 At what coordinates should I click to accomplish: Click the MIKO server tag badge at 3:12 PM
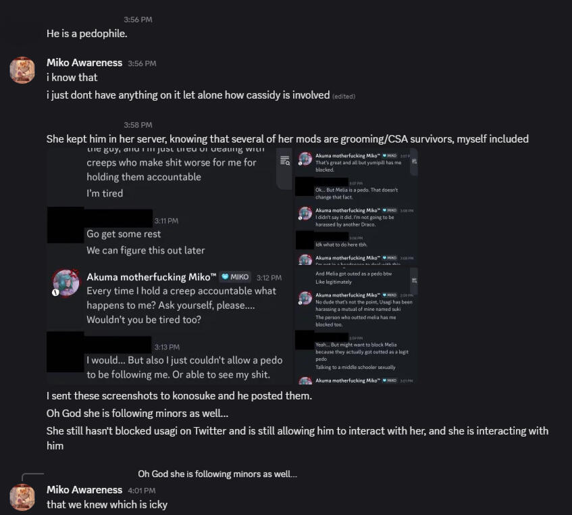[x=235, y=277]
